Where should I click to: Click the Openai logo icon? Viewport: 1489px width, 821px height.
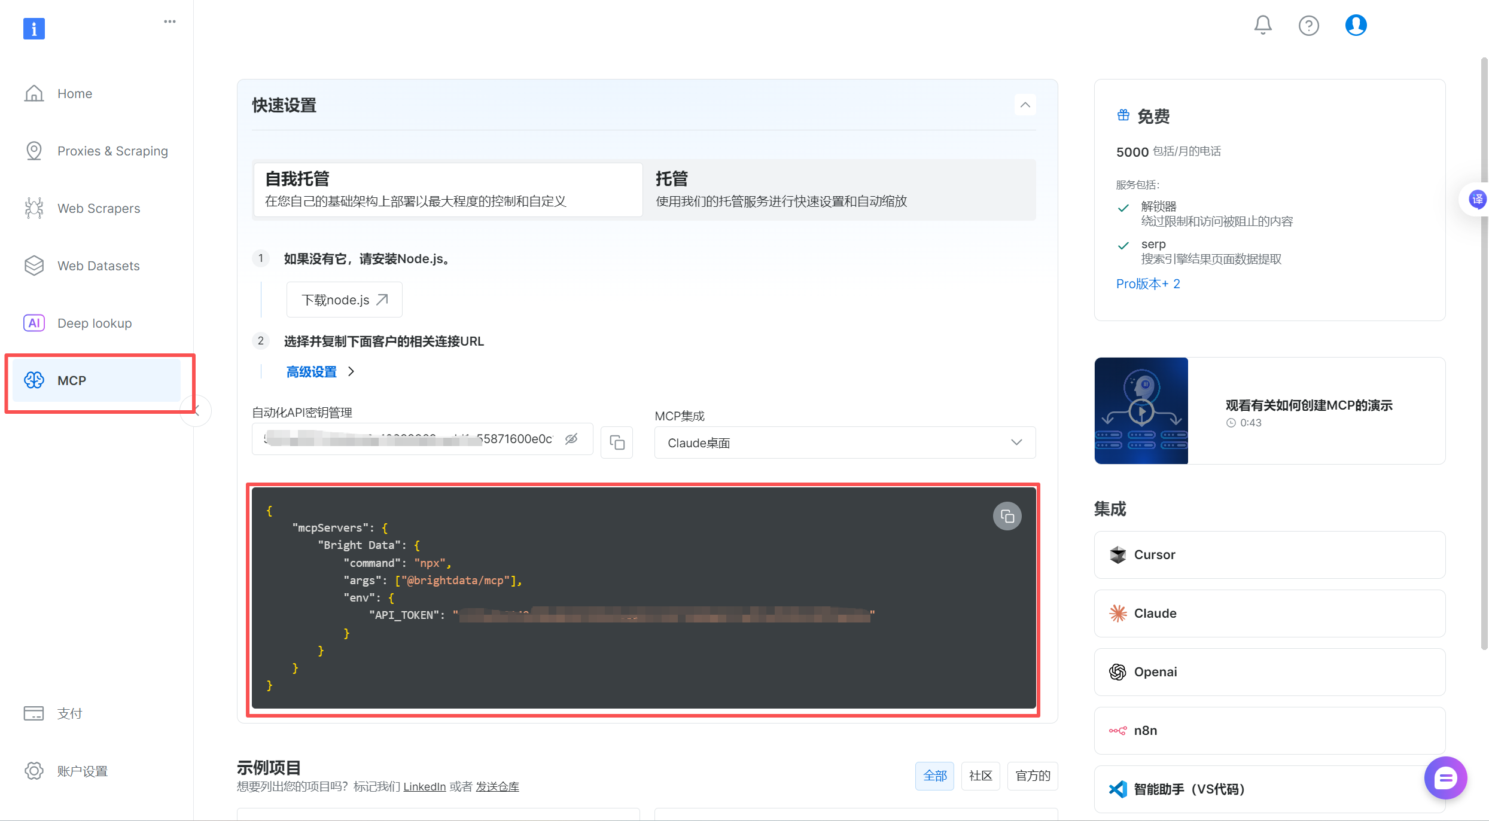point(1117,672)
